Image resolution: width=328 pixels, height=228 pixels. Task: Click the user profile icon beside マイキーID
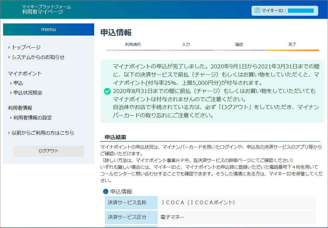pyautogui.click(x=257, y=10)
